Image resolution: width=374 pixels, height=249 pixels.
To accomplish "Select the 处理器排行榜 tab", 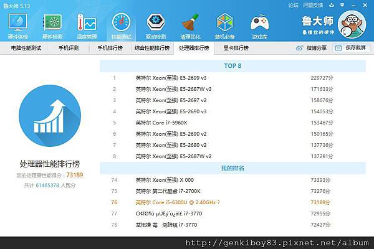I will (x=194, y=48).
